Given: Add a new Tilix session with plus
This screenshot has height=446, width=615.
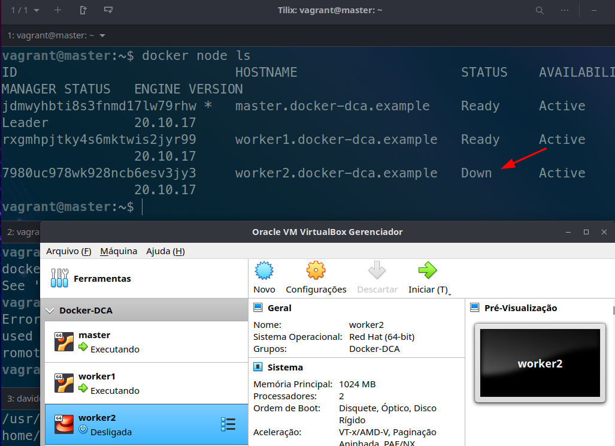Looking at the screenshot, I should click(57, 10).
